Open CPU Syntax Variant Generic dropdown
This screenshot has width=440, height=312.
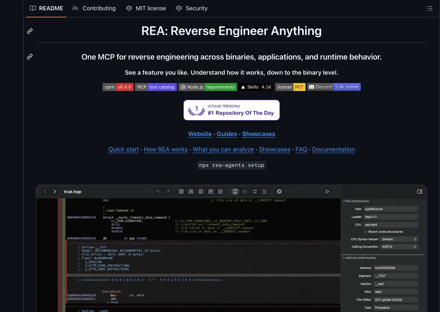[399, 239]
